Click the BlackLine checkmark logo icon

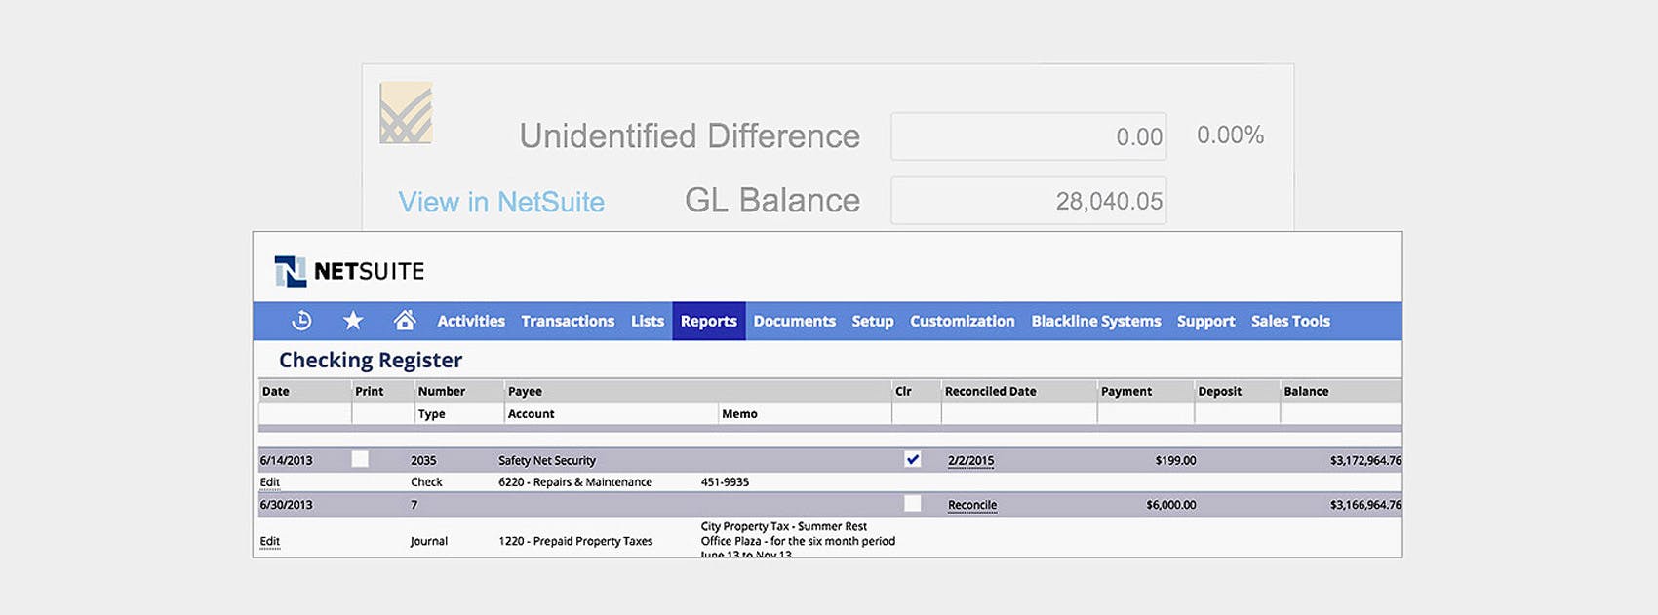[406, 113]
